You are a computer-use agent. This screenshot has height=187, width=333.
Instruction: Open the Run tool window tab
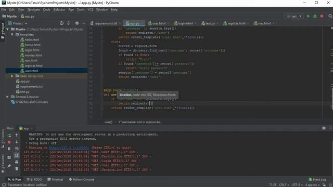click(x=15, y=179)
